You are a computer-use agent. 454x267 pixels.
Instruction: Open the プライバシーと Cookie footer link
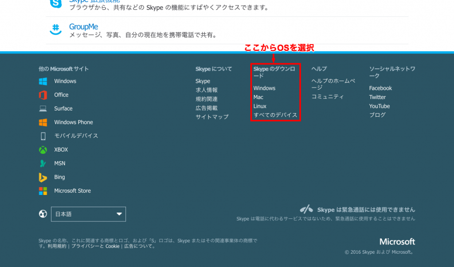(95, 246)
